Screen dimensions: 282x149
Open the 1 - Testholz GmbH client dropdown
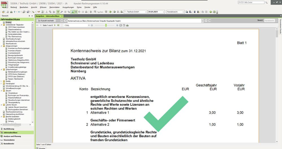tap(146, 12)
